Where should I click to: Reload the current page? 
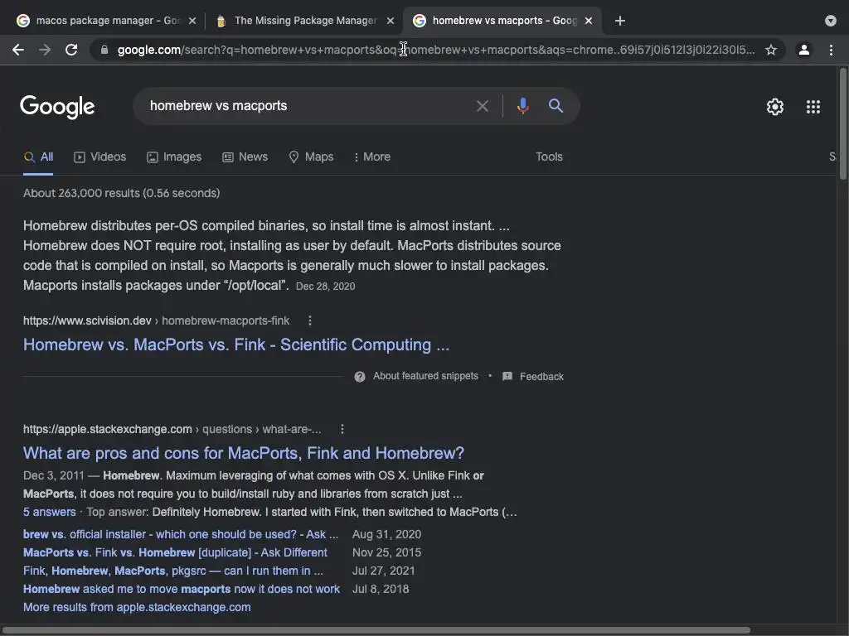71,50
